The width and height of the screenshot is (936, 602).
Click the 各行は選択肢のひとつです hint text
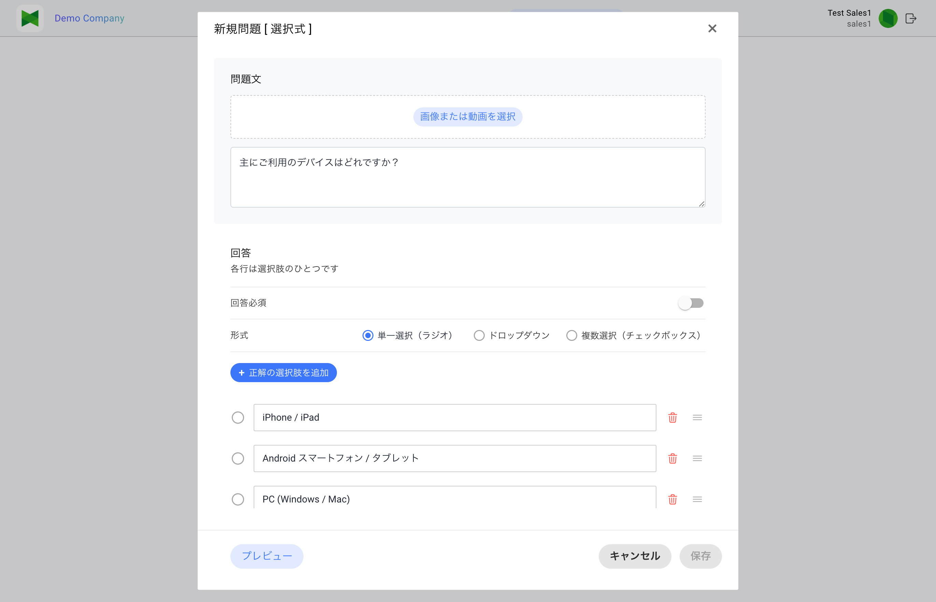284,269
